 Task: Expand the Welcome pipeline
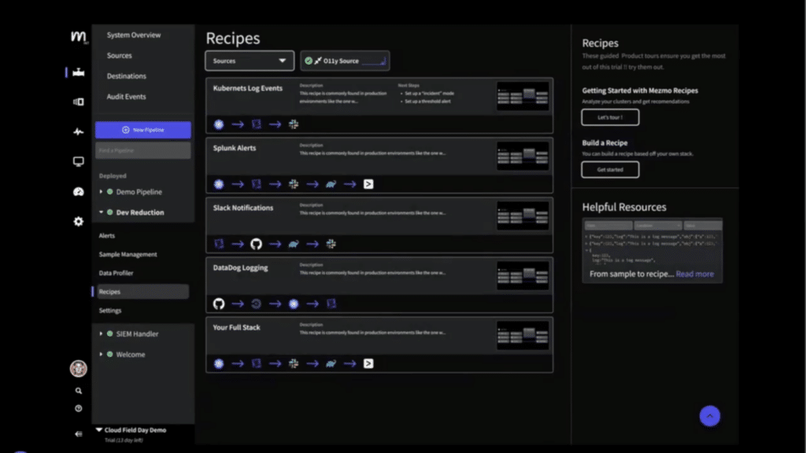point(101,355)
